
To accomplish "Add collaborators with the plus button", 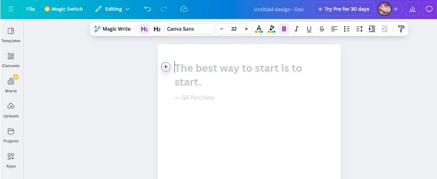I will pos(396,9).
